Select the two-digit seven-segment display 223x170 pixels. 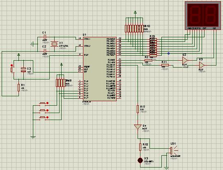pyautogui.click(x=203, y=16)
